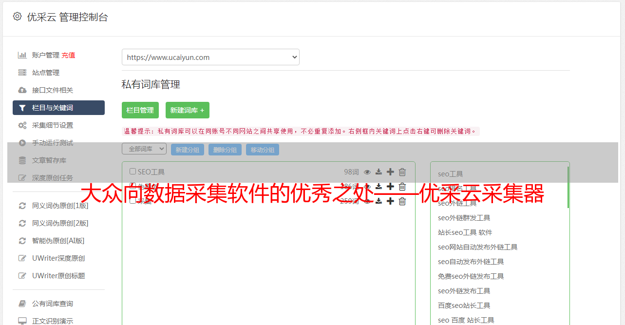Click the SEO工具 library name
Screen dimensions: 625x325
tap(151, 172)
